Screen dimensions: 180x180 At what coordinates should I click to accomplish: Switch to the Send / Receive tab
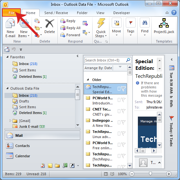point(56,13)
